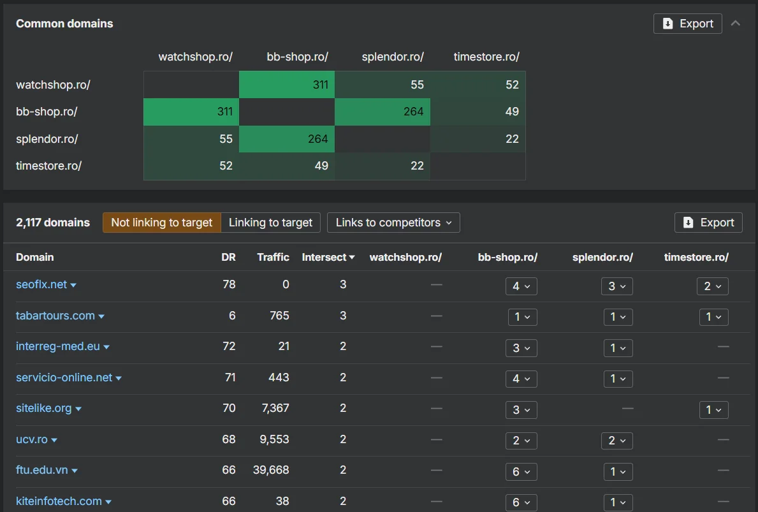Sort by Intersect column
The height and width of the screenshot is (512, 758).
[x=328, y=257]
